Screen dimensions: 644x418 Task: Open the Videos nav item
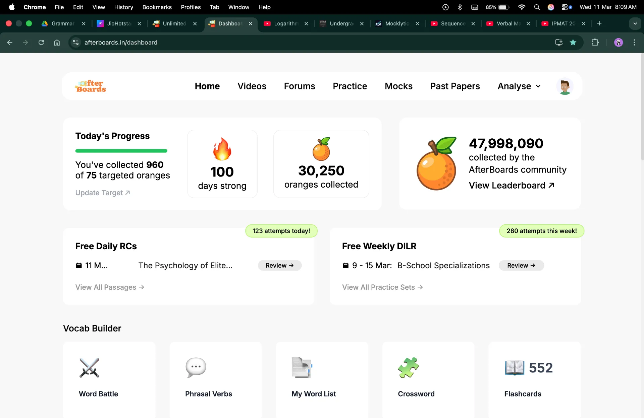(252, 86)
